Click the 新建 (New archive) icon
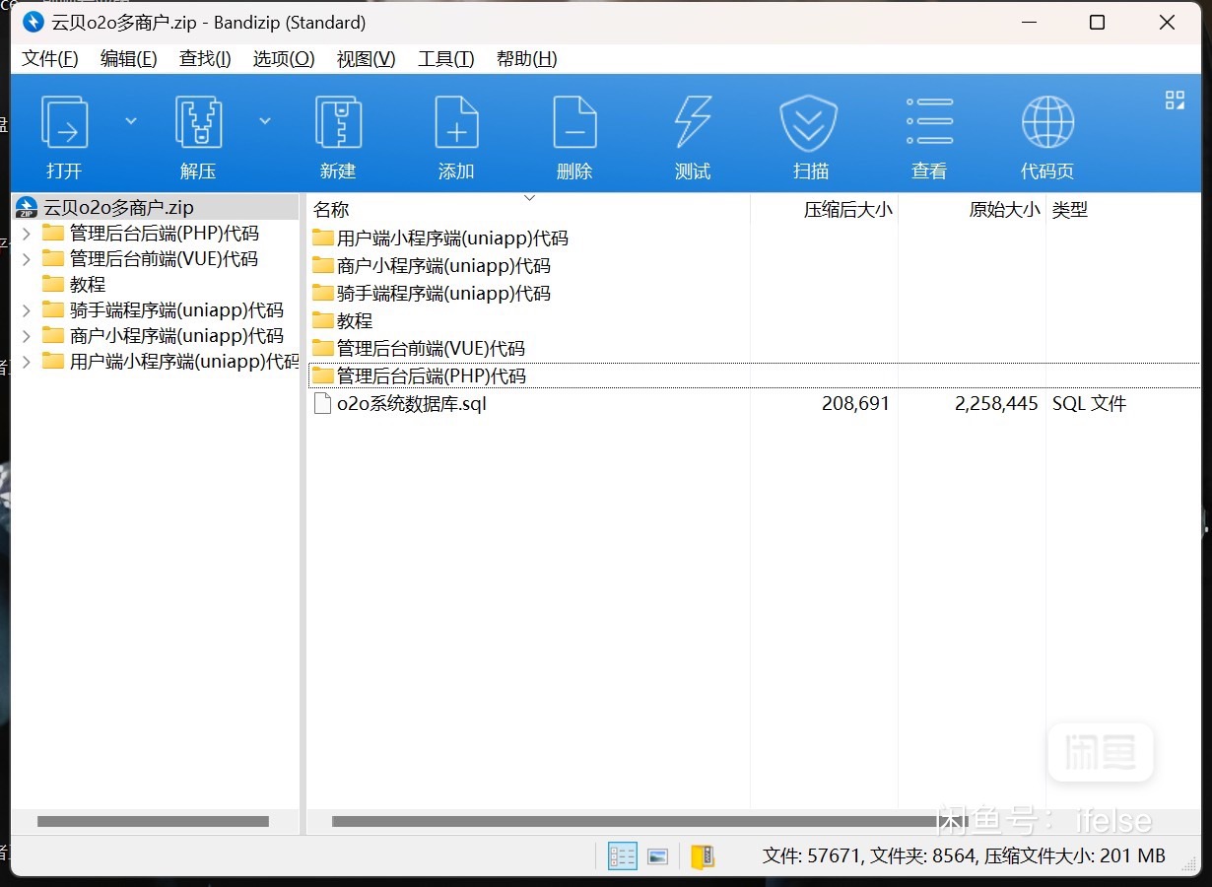 point(338,123)
